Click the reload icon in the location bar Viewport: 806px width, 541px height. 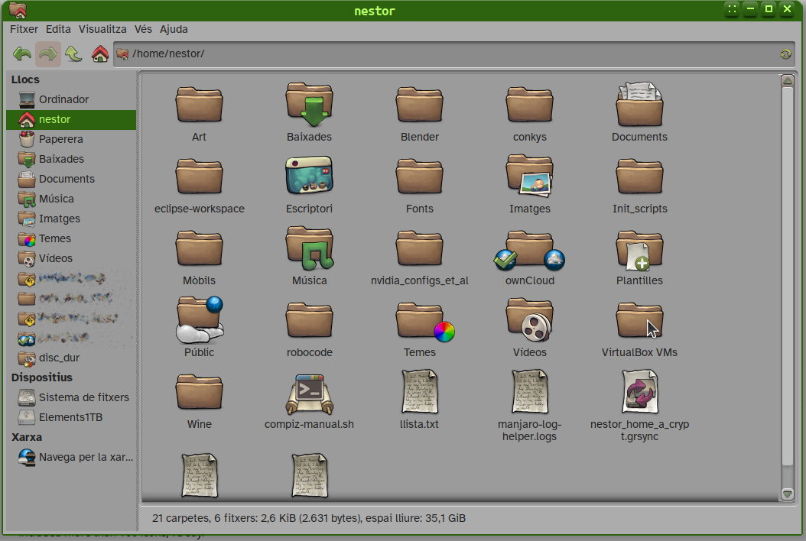click(785, 54)
